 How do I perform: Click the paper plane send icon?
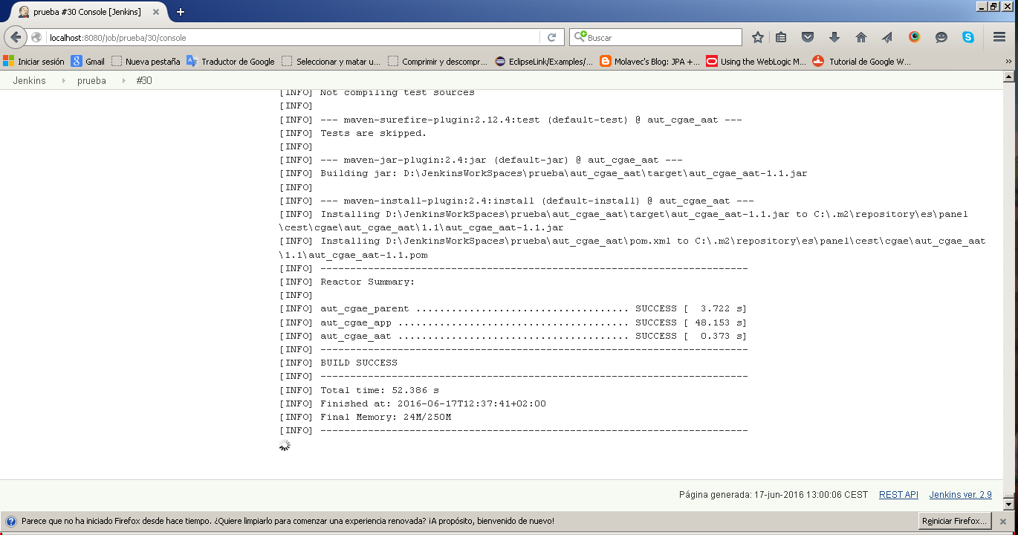click(887, 37)
